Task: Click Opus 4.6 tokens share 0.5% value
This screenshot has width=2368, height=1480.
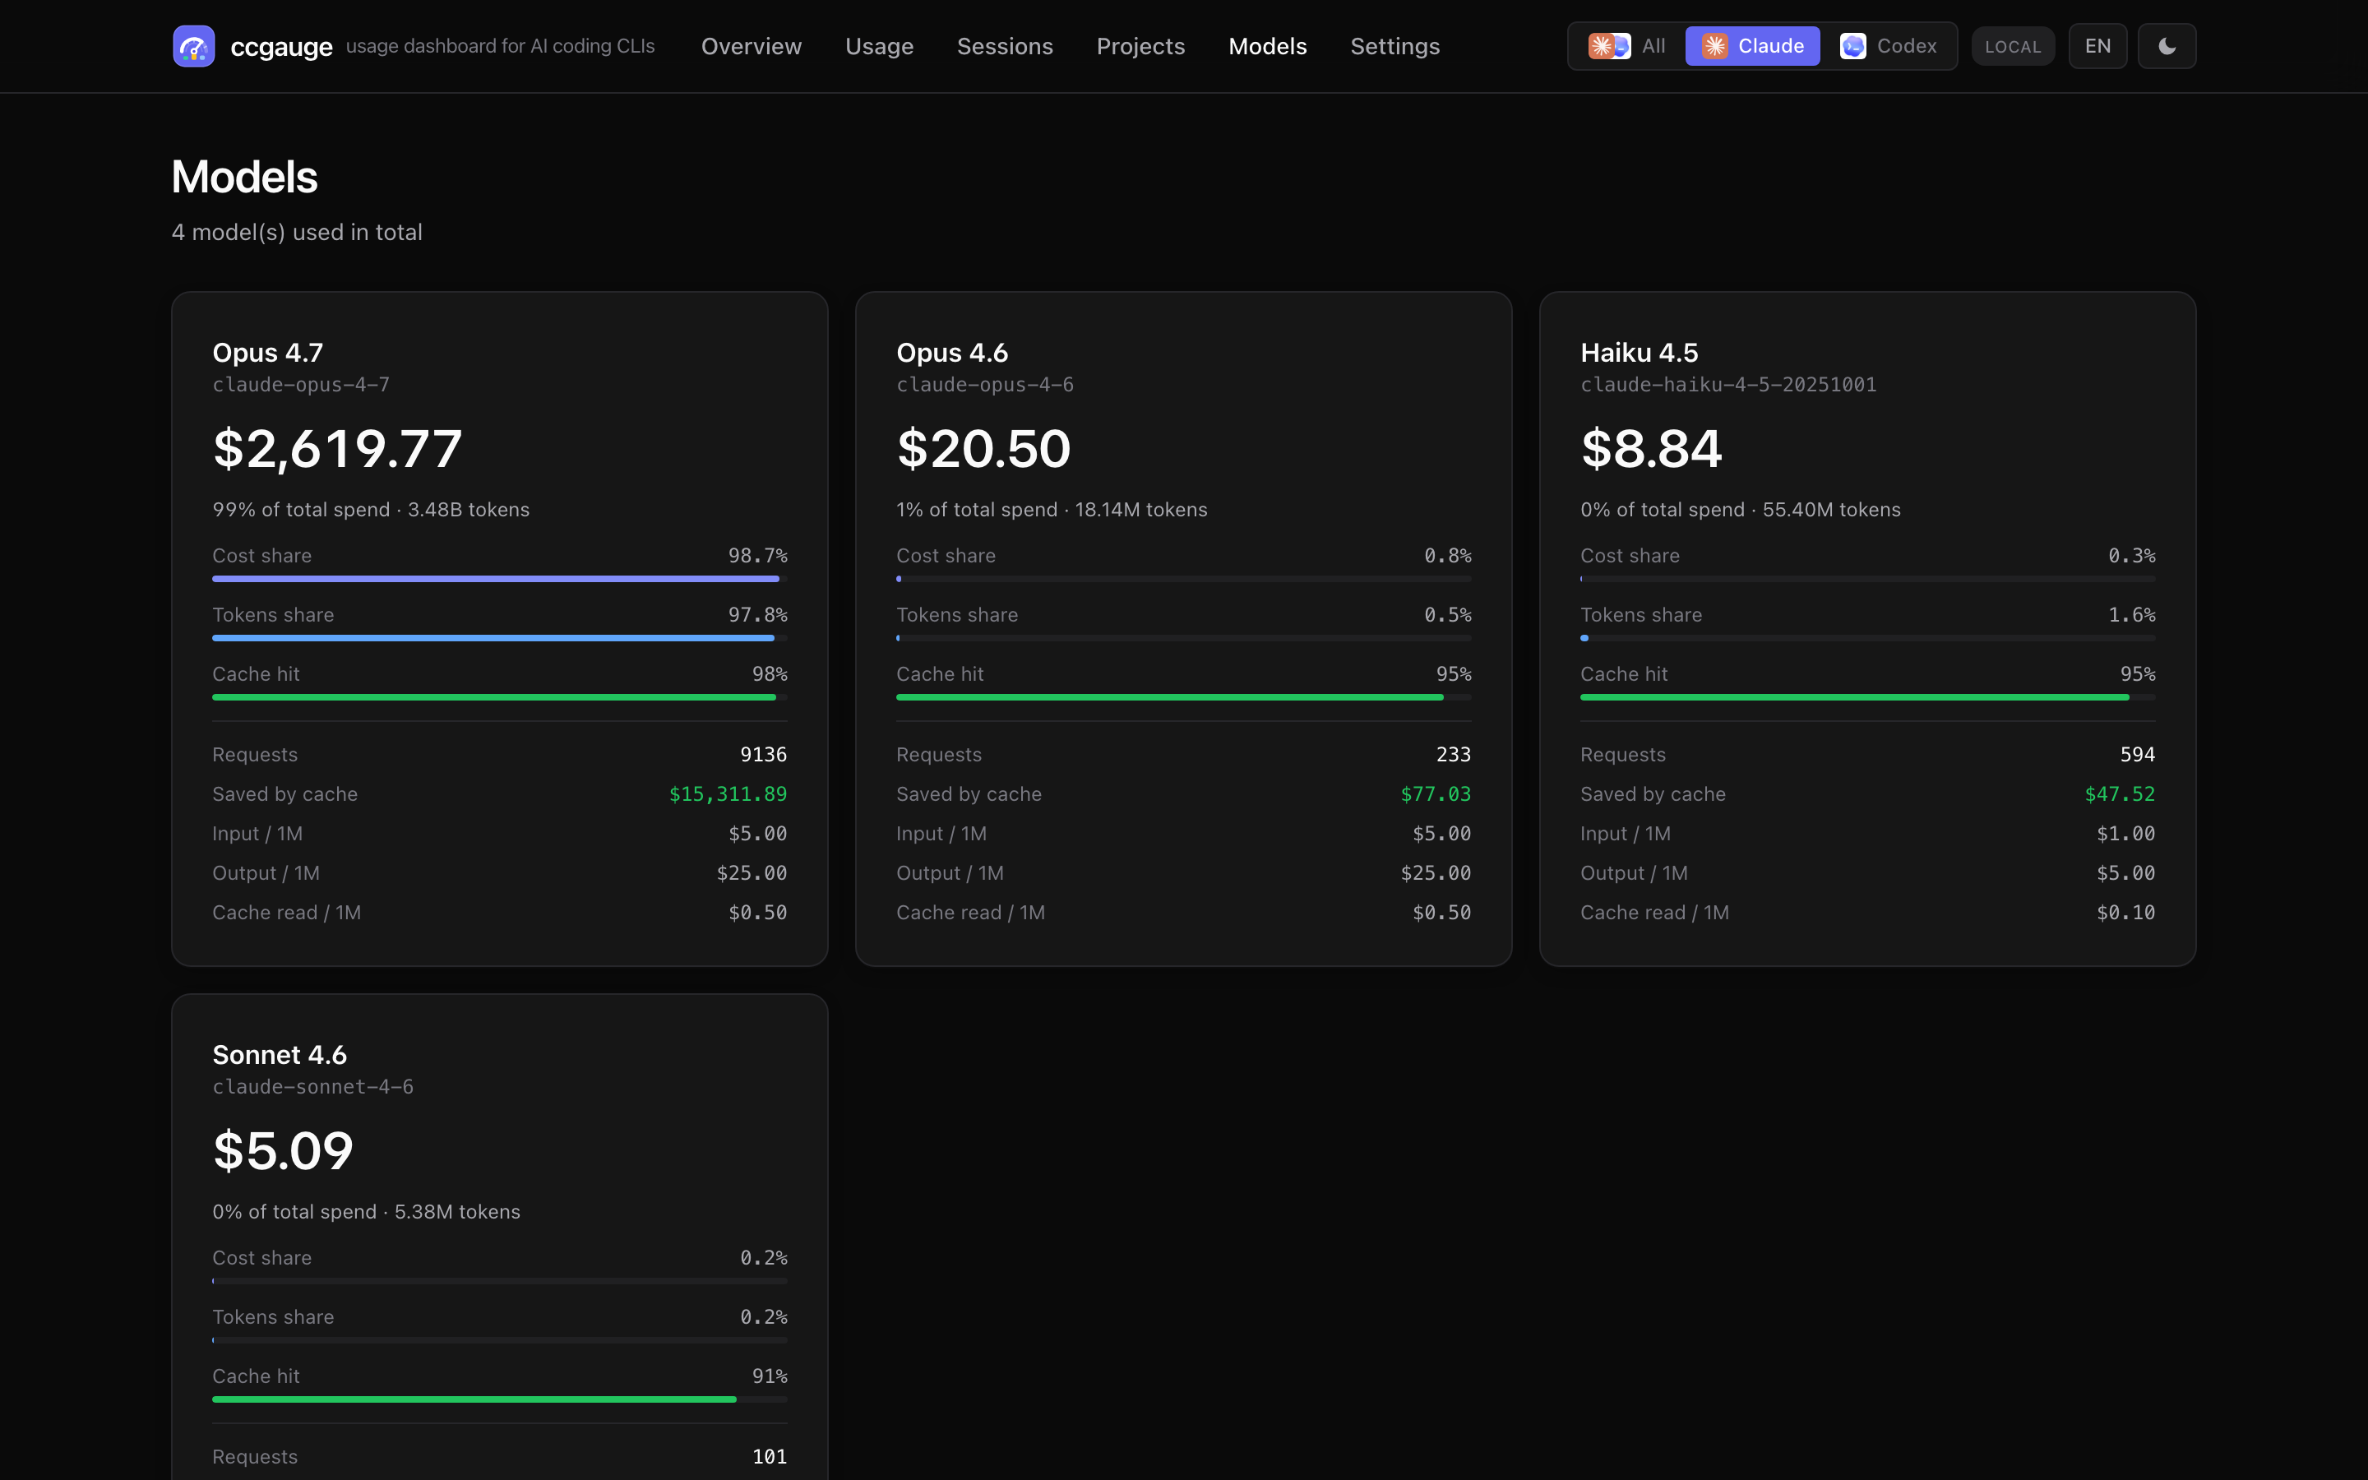Action: point(1447,615)
